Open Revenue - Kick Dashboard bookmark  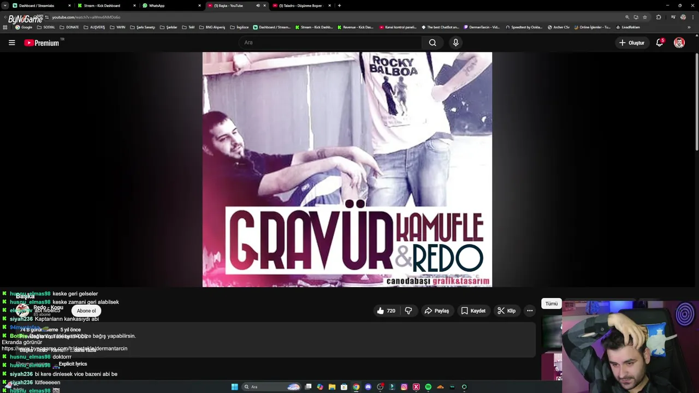(x=356, y=27)
